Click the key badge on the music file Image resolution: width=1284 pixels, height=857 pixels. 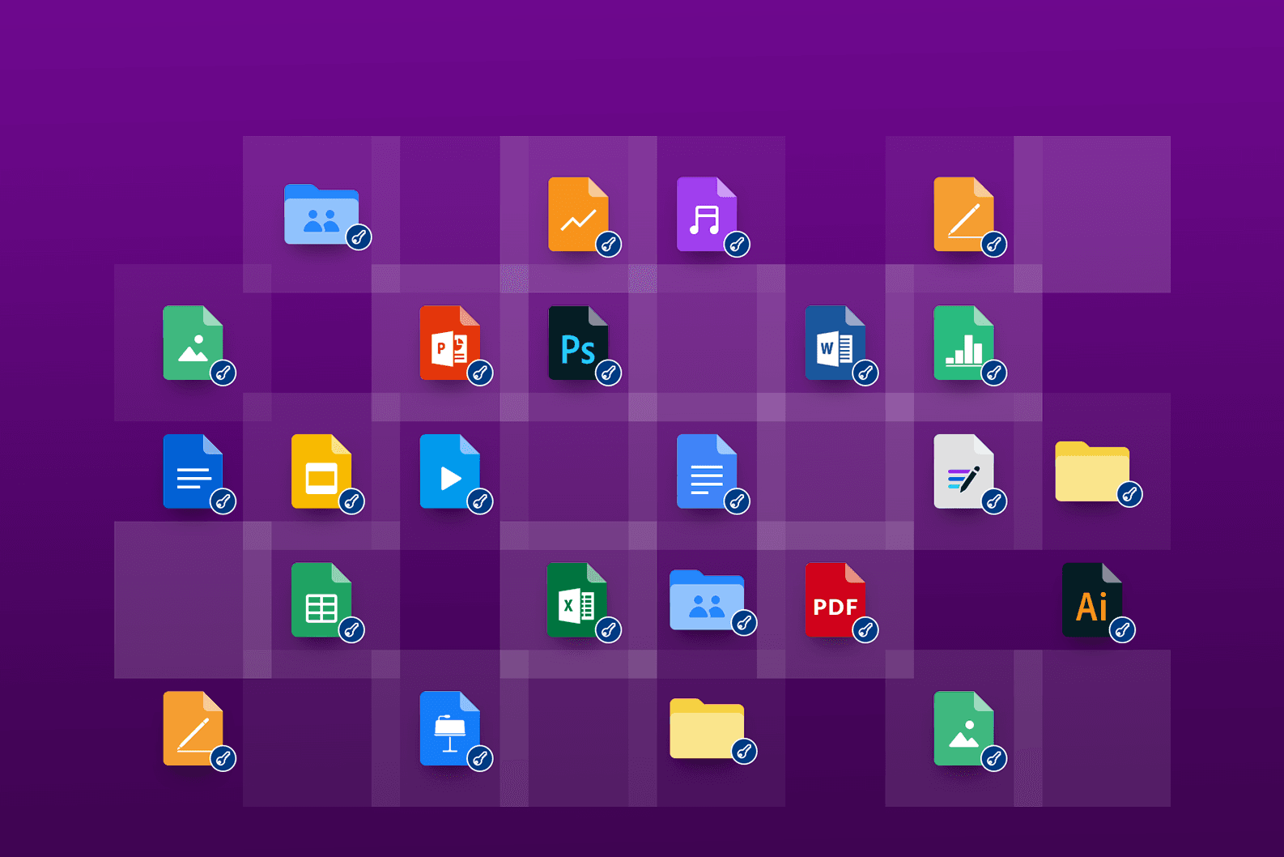click(737, 244)
